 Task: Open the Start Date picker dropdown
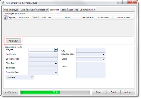click(56, 64)
